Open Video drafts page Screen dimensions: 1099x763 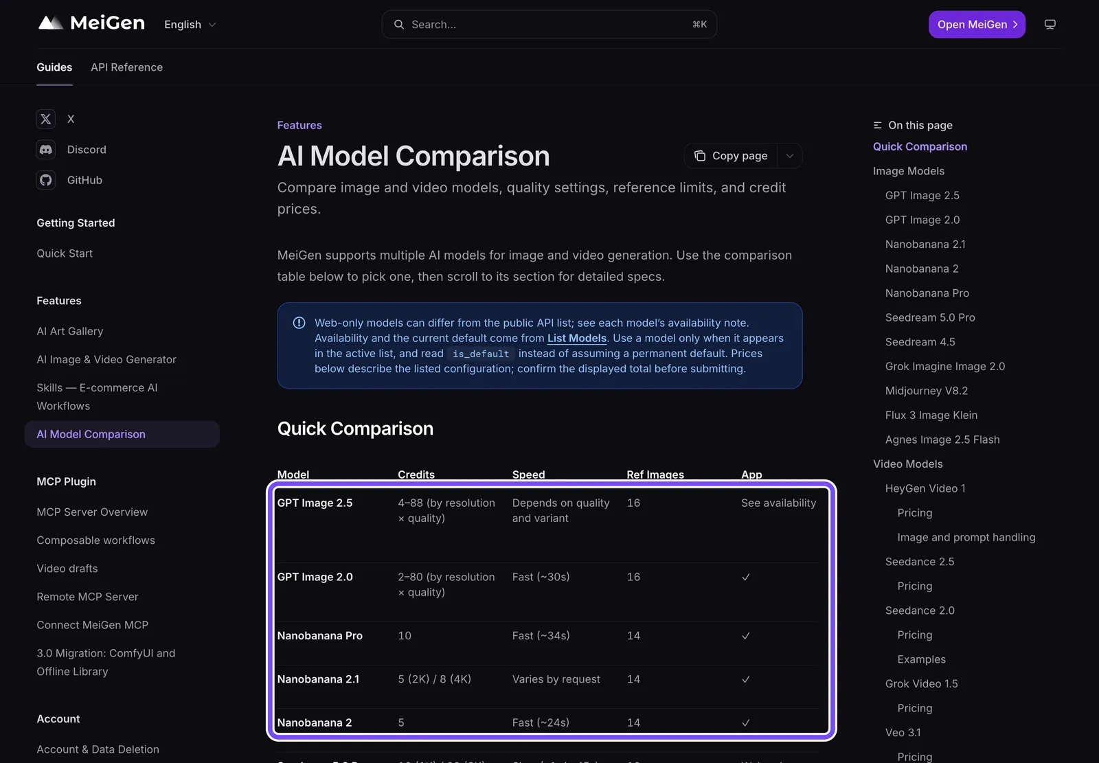(67, 569)
